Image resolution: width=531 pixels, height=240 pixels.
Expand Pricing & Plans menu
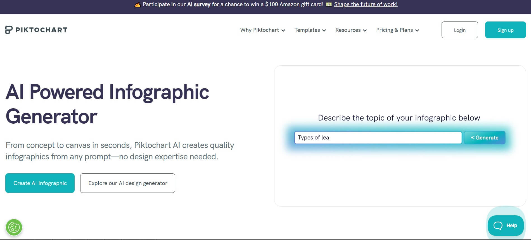click(x=397, y=30)
